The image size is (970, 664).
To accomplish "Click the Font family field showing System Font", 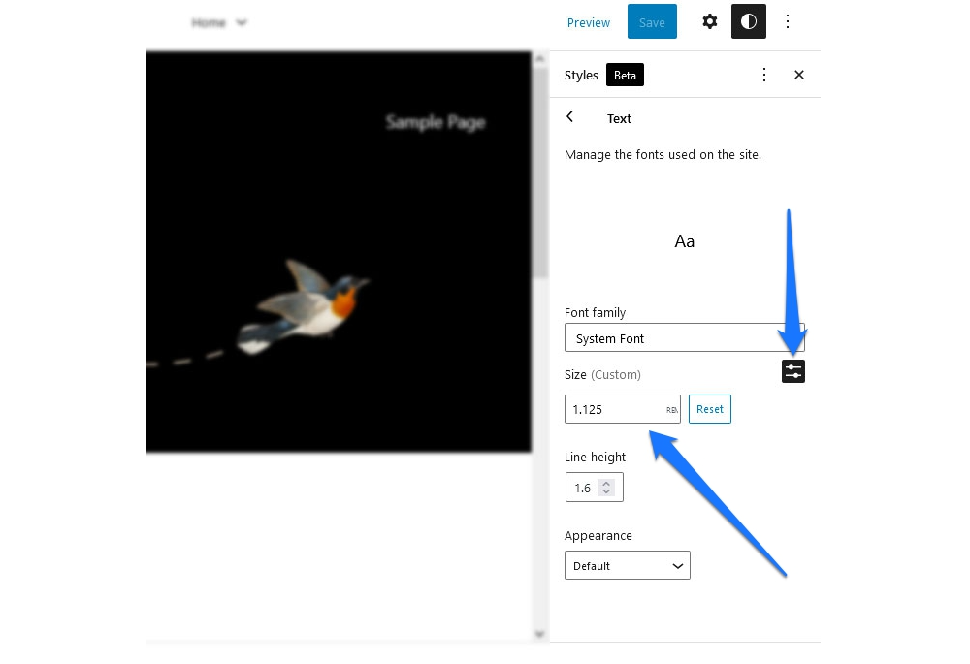I will click(684, 338).
